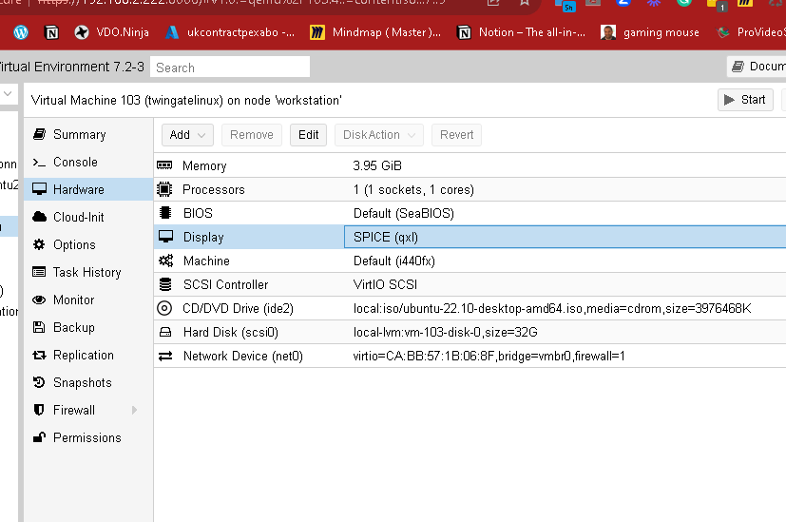This screenshot has width=786, height=522.
Task: Click the Cloud-Init cloud icon
Action: pyautogui.click(x=39, y=217)
